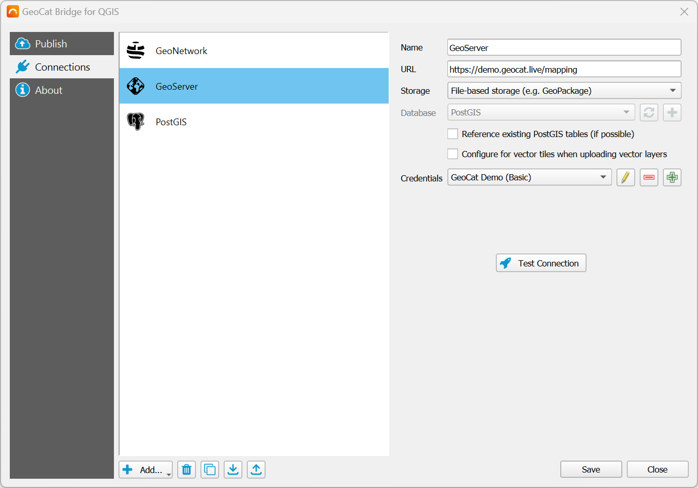The height and width of the screenshot is (488, 698).
Task: Edit credentials with the pencil icon
Action: click(625, 177)
